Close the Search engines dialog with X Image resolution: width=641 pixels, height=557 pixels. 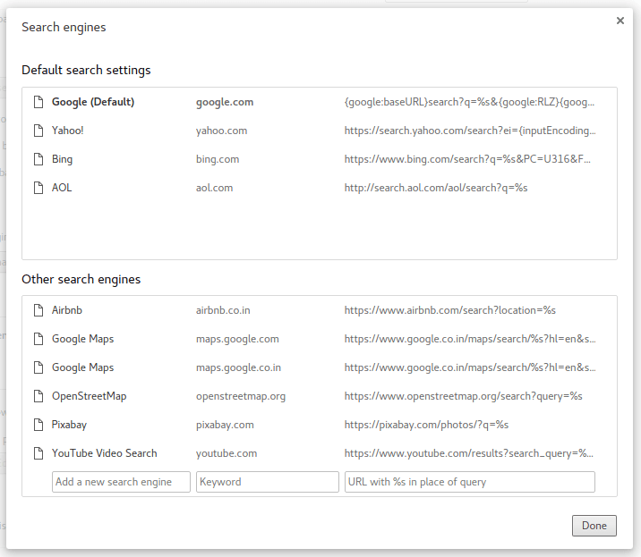pyautogui.click(x=620, y=21)
